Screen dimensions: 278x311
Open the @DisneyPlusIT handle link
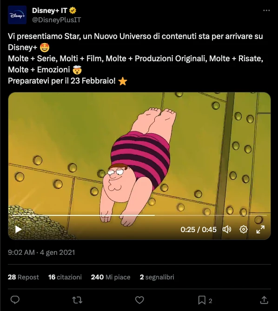point(56,20)
